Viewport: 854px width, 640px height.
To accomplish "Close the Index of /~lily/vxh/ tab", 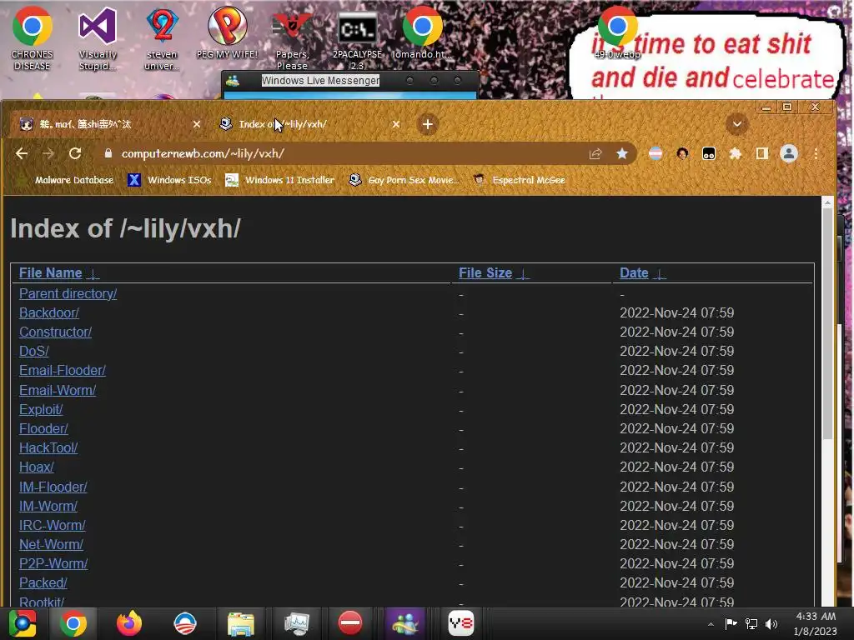I will (x=396, y=125).
